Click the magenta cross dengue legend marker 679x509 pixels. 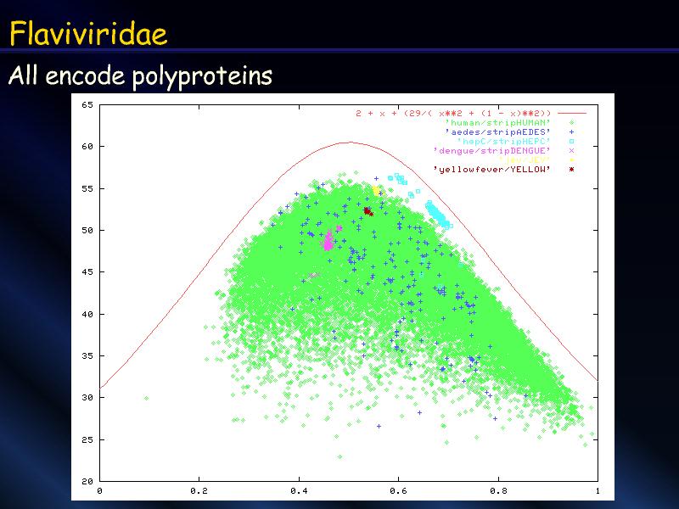(x=572, y=150)
